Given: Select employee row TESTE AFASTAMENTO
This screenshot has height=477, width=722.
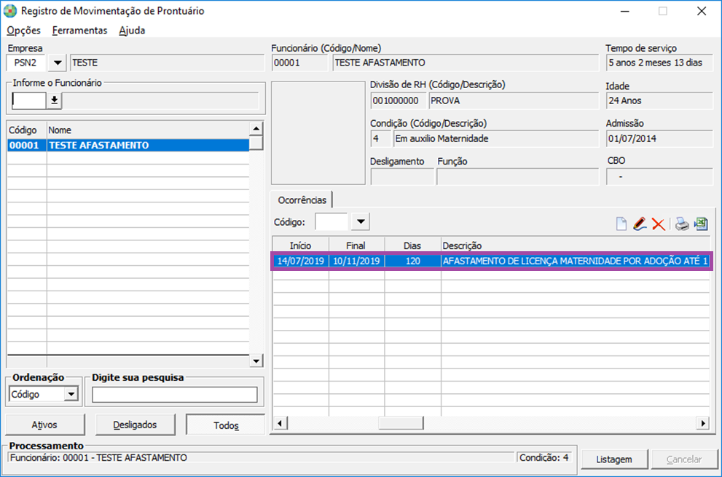Looking at the screenshot, I should 128,145.
